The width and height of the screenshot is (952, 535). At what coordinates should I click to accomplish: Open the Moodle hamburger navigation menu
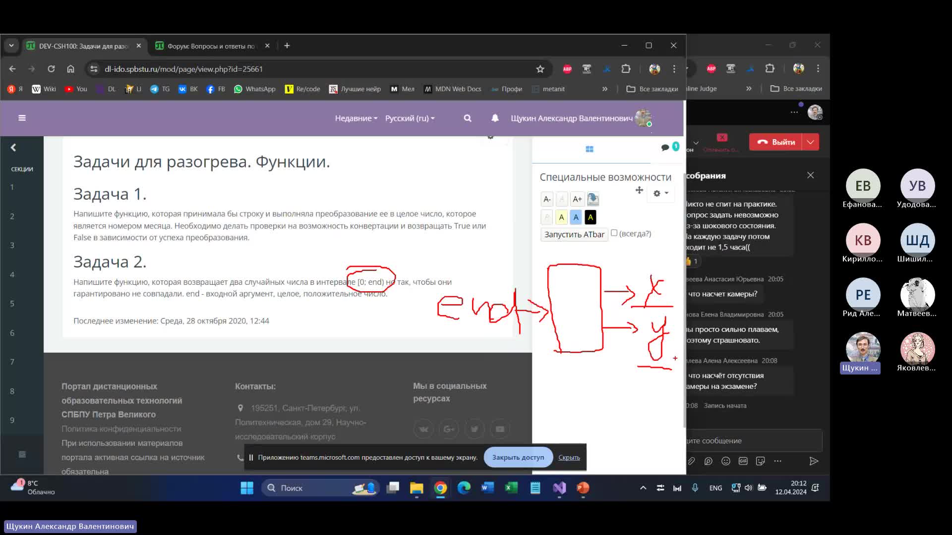[x=22, y=118]
